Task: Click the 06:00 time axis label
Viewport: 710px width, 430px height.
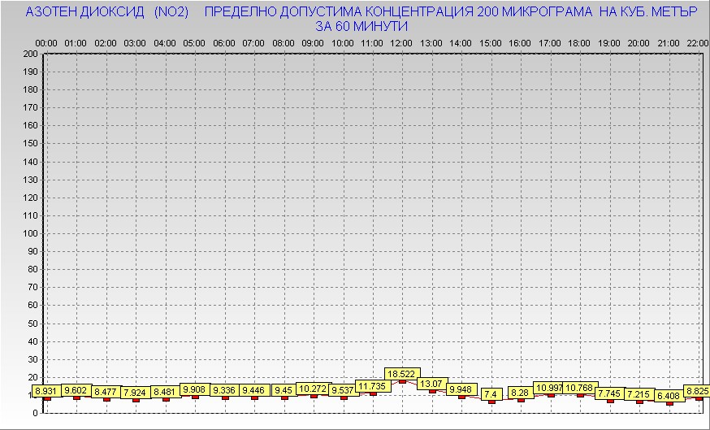Action: point(224,44)
